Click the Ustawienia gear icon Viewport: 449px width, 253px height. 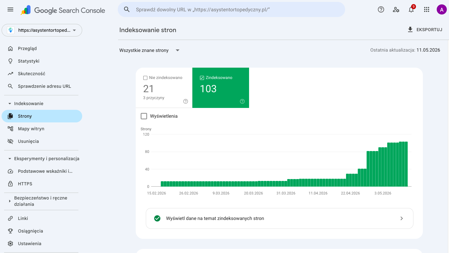pyautogui.click(x=10, y=244)
